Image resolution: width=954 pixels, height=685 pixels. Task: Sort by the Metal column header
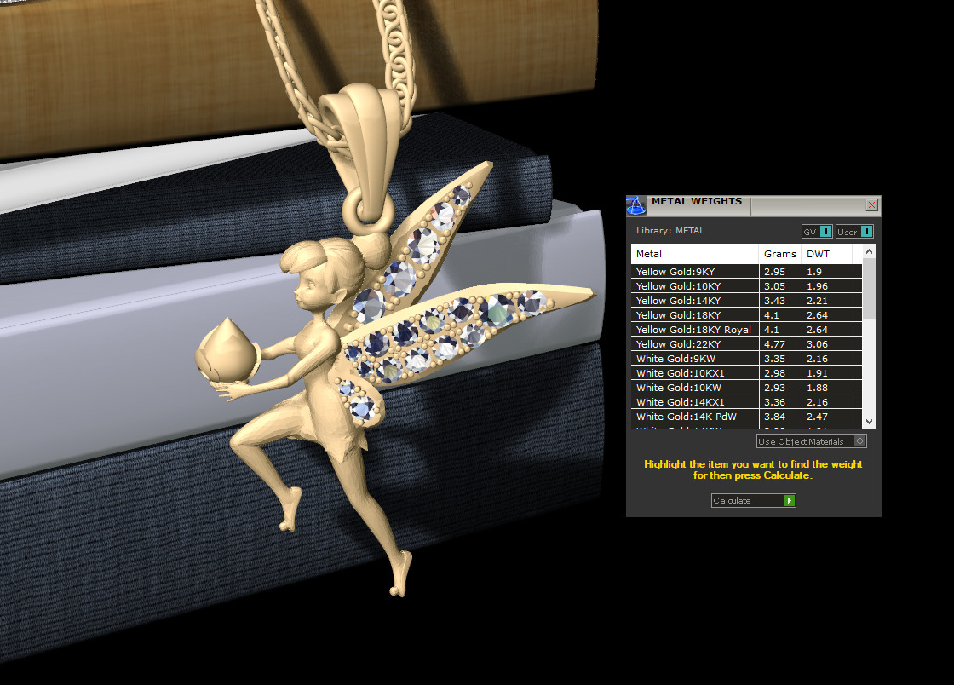[695, 254]
